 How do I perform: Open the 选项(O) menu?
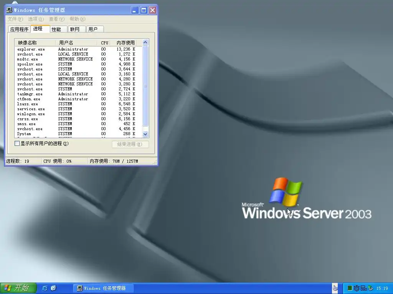[36, 19]
